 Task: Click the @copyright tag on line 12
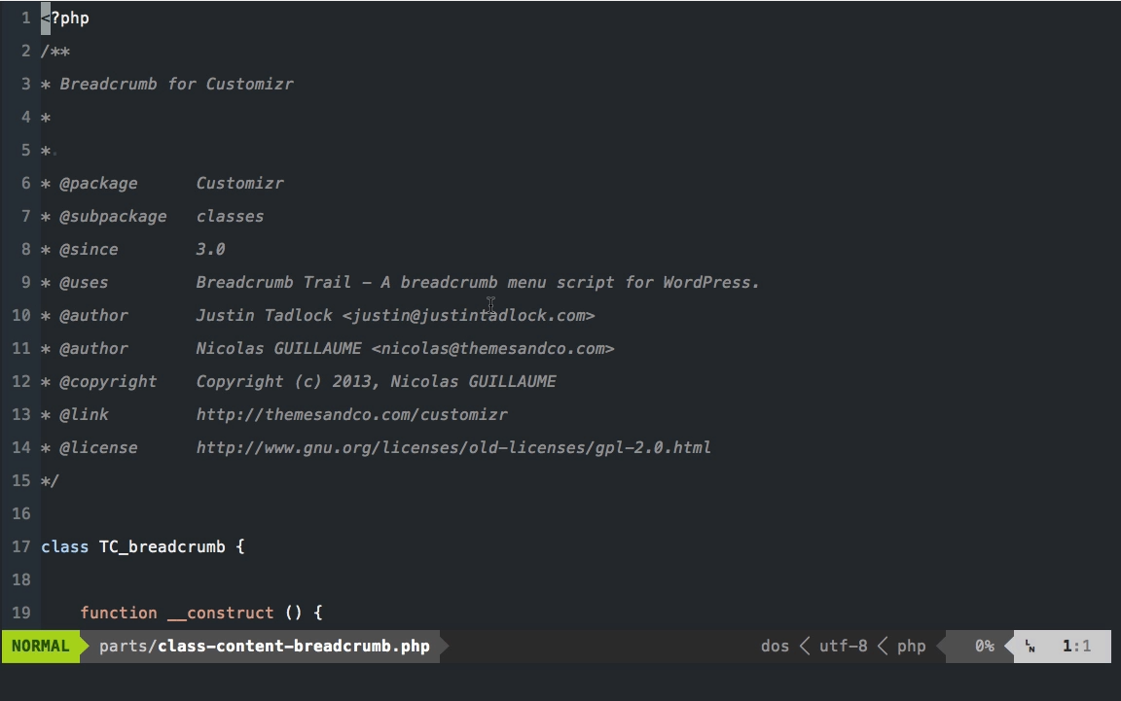pyautogui.click(x=108, y=381)
